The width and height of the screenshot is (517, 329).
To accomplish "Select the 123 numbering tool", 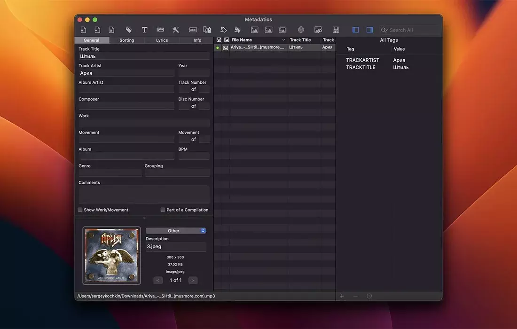I will [160, 30].
